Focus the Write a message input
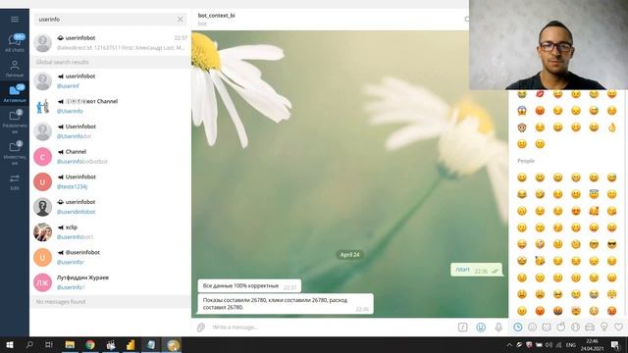Image resolution: width=628 pixels, height=353 pixels. point(333,328)
